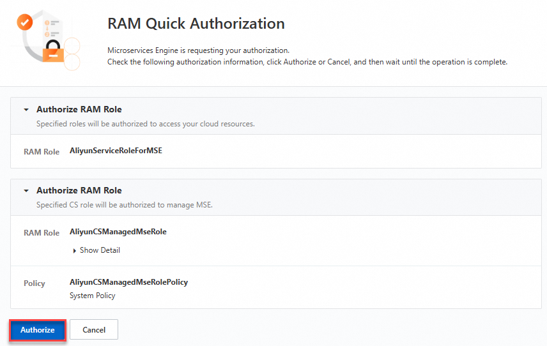Click the RAM Role label beside AliyunServiceRoleForMSE
547x346 pixels.
click(x=42, y=152)
